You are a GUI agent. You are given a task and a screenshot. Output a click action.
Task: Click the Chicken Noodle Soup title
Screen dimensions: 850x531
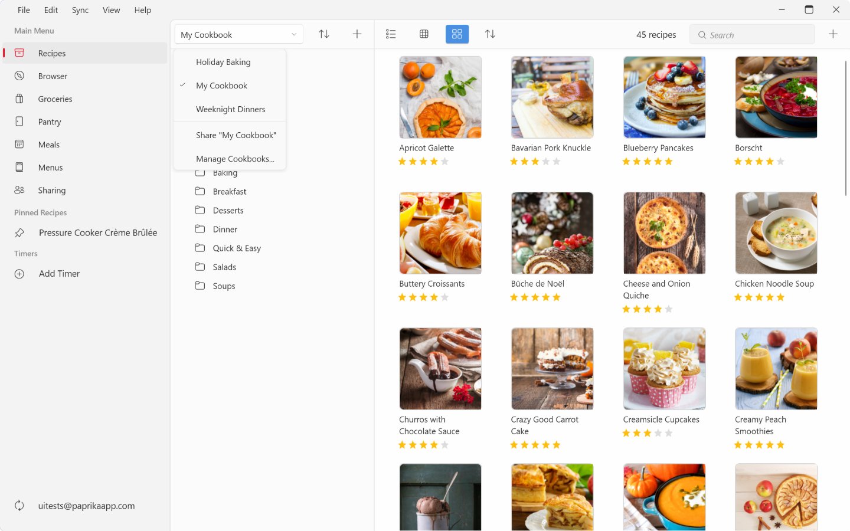[x=774, y=284]
